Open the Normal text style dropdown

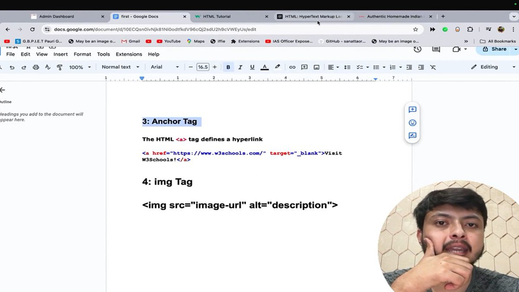121,67
